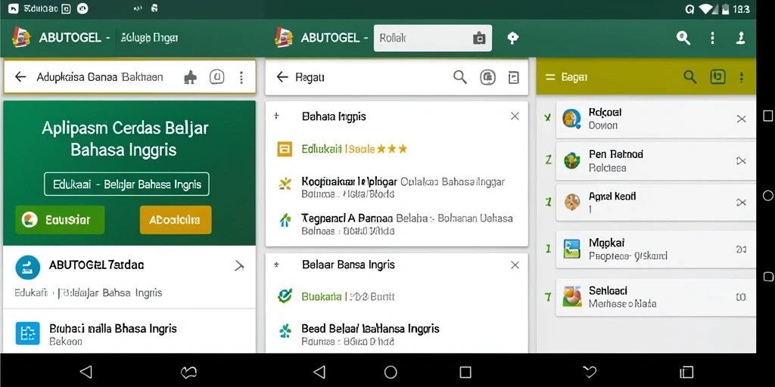Click the Edukafi Beldajar Bahsa Ingris subtitle
This screenshot has height=387, width=775.
(x=88, y=293)
